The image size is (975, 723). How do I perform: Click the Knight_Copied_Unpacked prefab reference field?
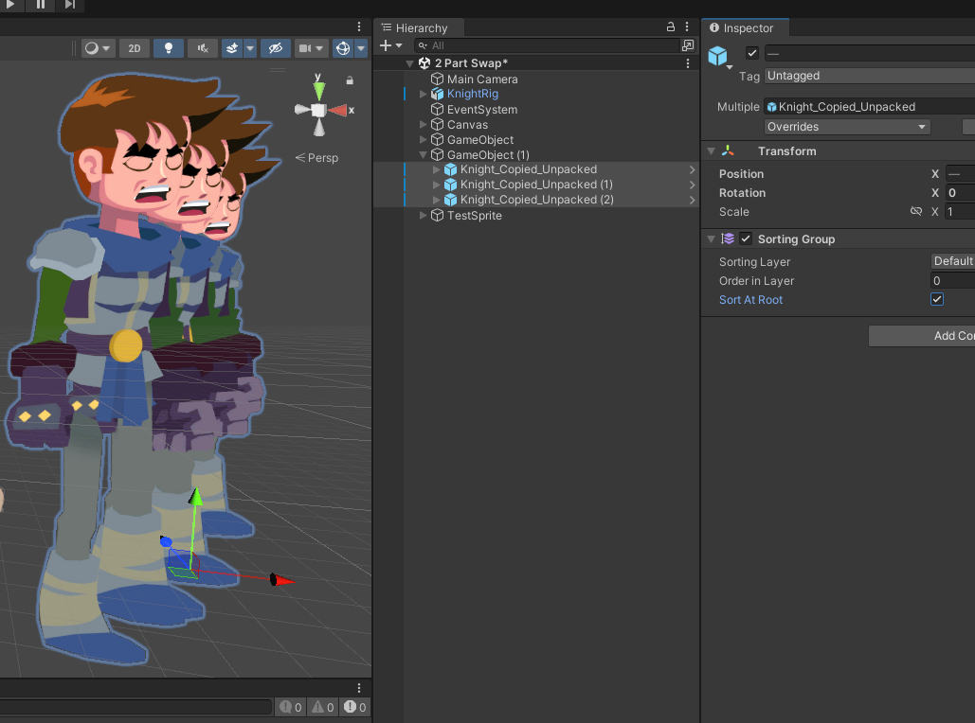[x=869, y=107]
